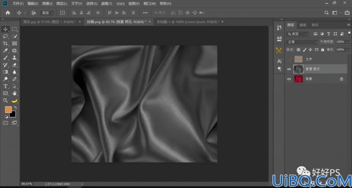Select the History Brush tool

pyautogui.click(x=5, y=65)
